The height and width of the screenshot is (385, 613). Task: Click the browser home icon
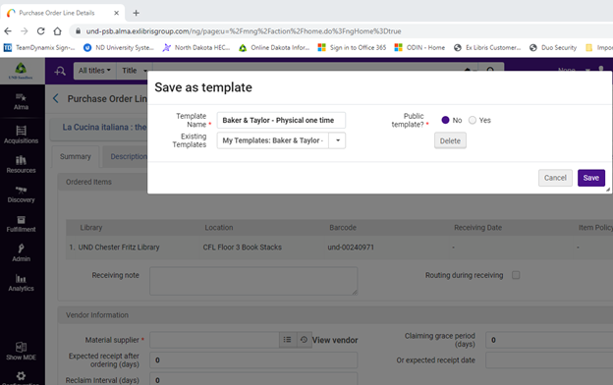pos(57,30)
